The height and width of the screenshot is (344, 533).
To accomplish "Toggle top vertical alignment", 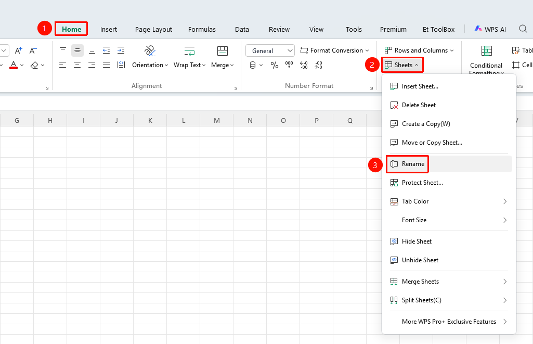I will coord(63,50).
